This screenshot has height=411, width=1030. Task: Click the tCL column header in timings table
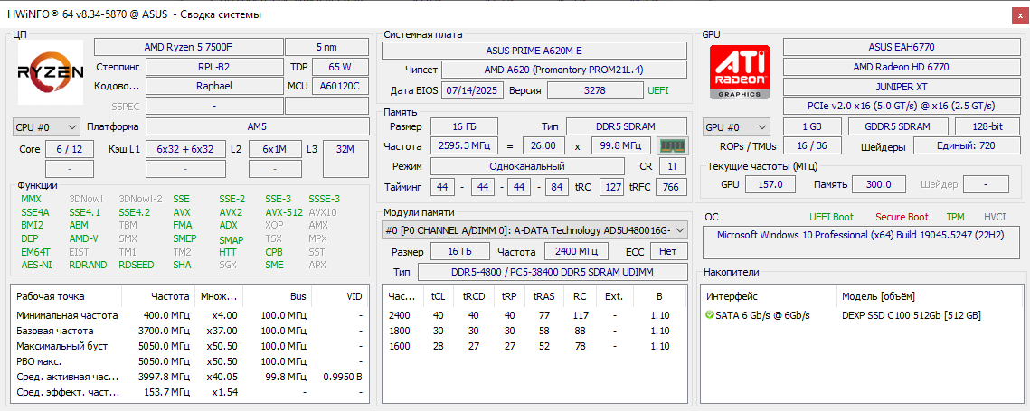coord(439,297)
